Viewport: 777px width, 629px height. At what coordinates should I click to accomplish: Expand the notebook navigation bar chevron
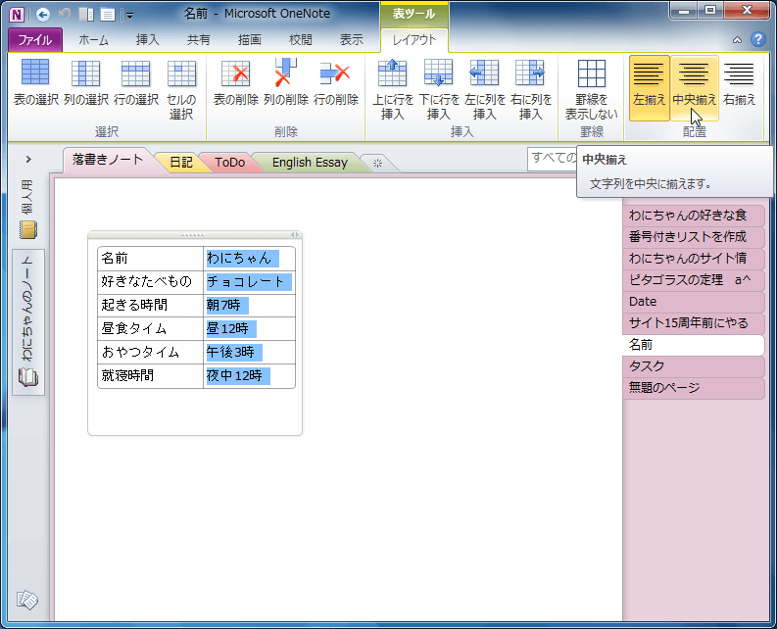[28, 159]
